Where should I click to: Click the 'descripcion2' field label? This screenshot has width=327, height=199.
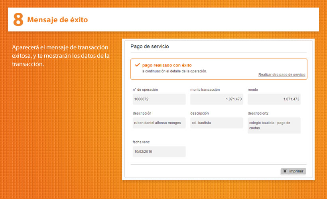click(x=258, y=113)
